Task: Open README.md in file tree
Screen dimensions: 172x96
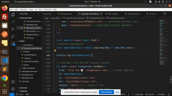Action: pos(27,78)
